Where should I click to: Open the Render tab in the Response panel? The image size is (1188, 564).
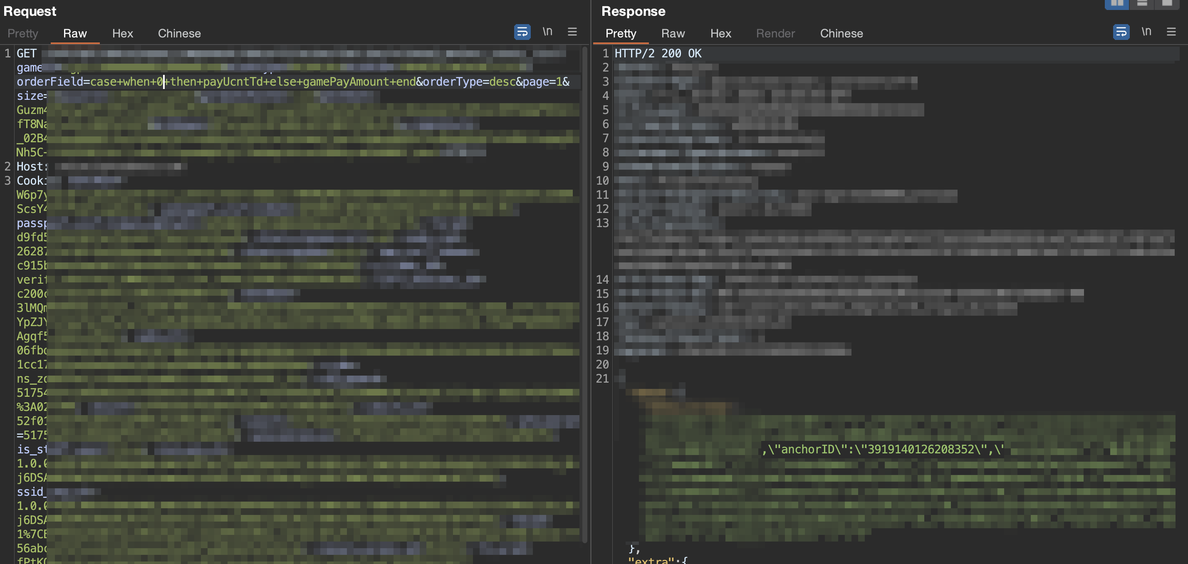[775, 33]
